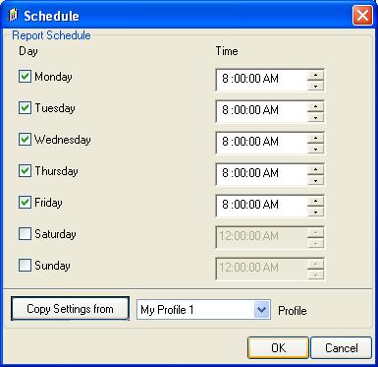Confirm schedule with OK button
Viewport: 378px width, 367px height.
(x=278, y=348)
